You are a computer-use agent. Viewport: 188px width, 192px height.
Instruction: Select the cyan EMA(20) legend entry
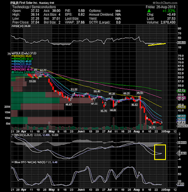[x=22, y=61]
